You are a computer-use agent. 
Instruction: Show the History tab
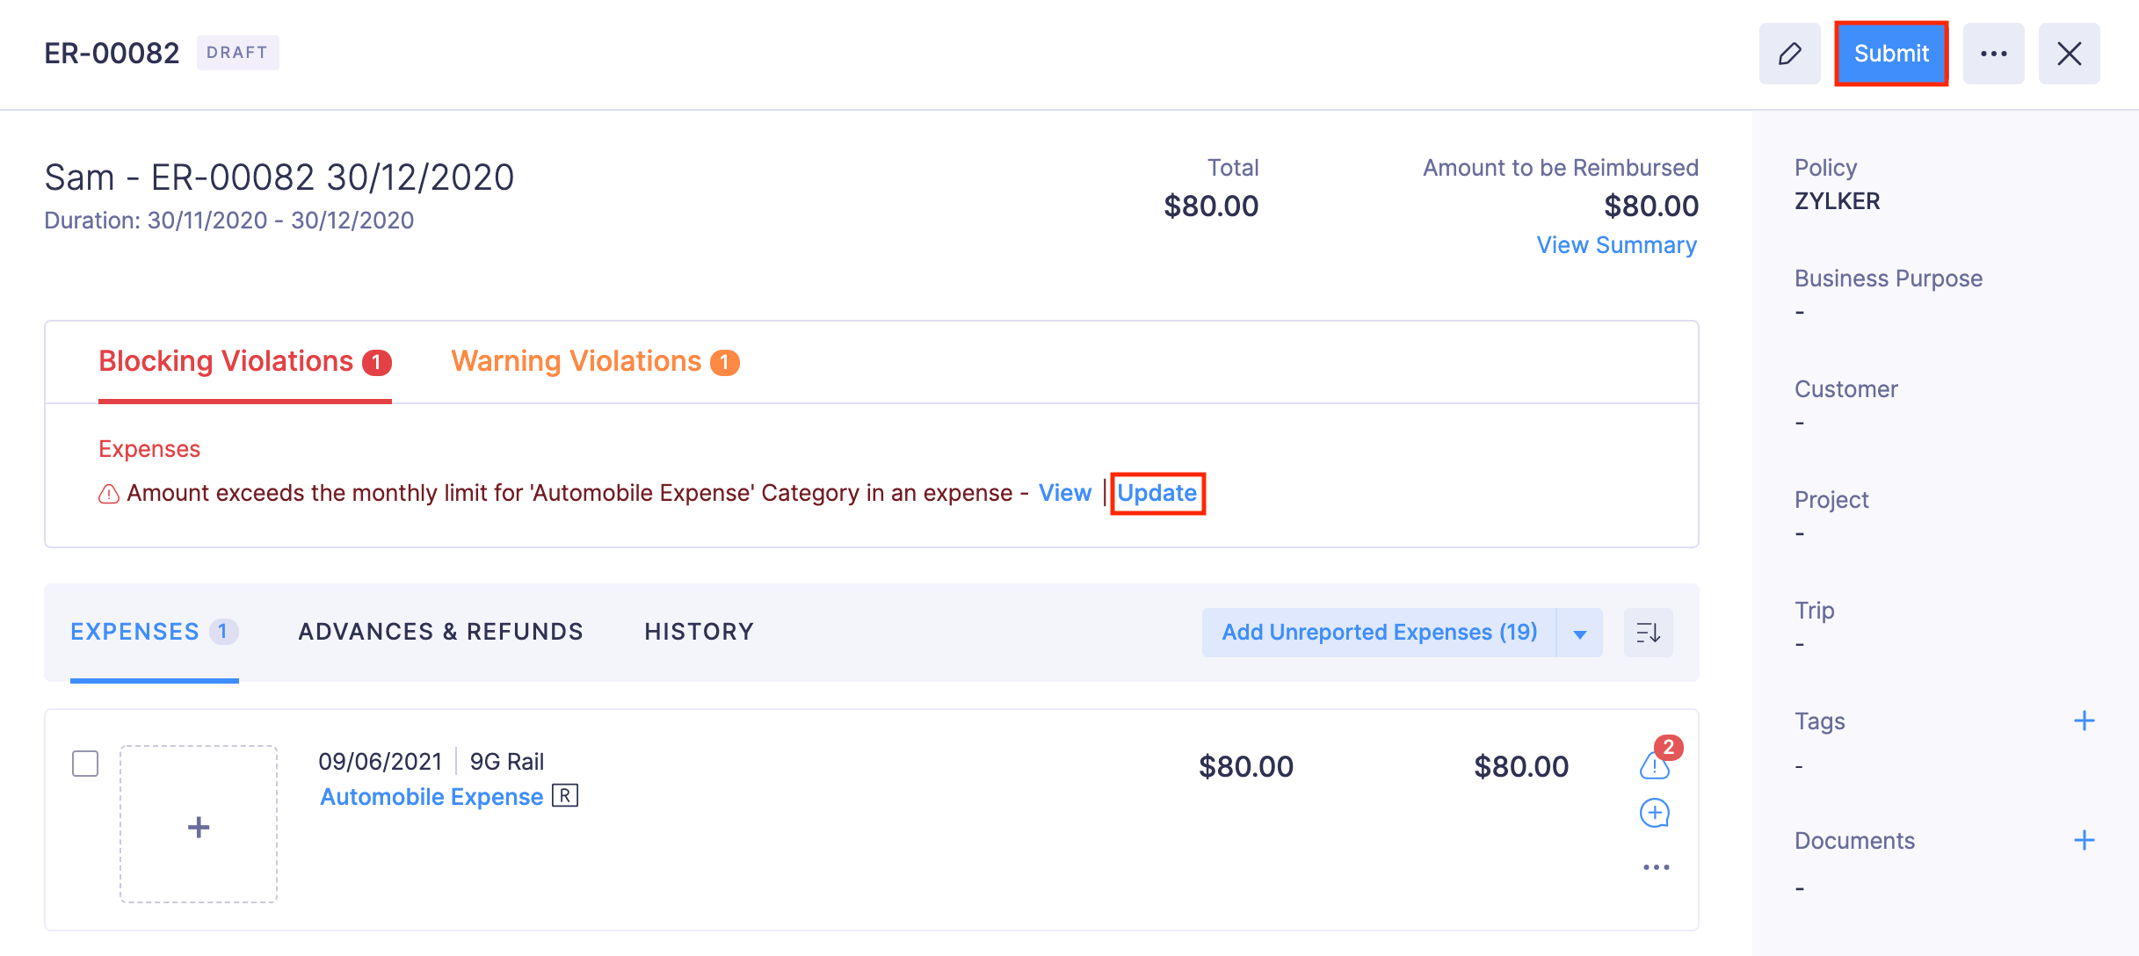click(699, 632)
